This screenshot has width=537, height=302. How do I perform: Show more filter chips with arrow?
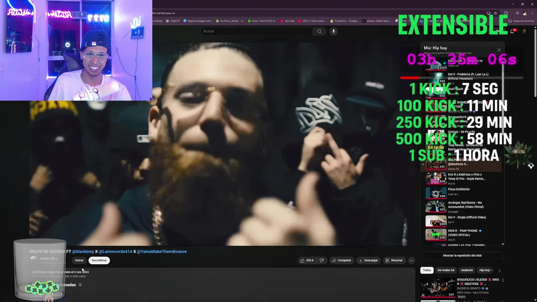coord(499,271)
